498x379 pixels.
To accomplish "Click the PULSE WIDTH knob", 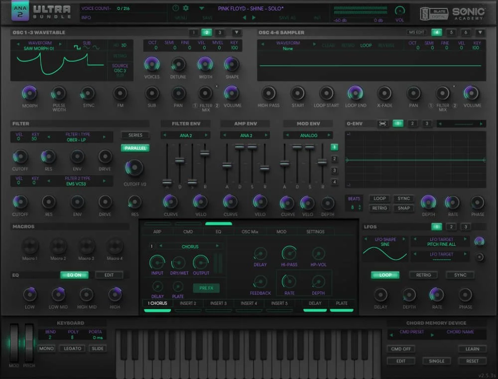I will (x=59, y=93).
